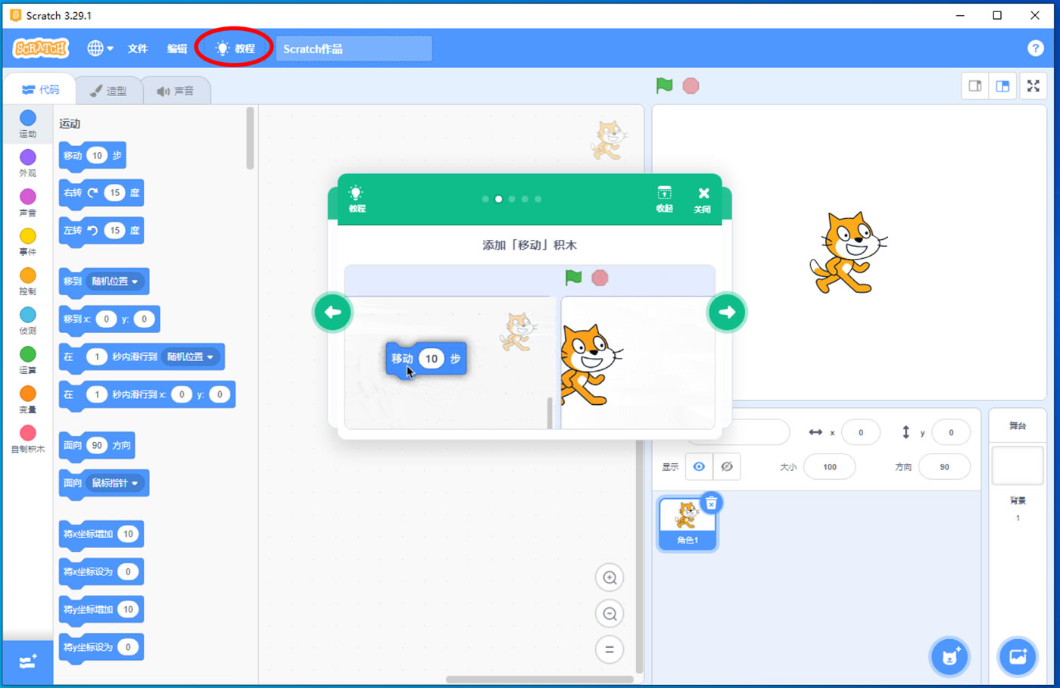
Task: Select the 控制 block category
Action: tap(28, 281)
